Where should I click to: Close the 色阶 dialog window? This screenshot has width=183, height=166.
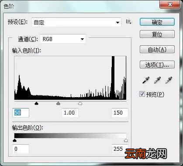coord(170,4)
